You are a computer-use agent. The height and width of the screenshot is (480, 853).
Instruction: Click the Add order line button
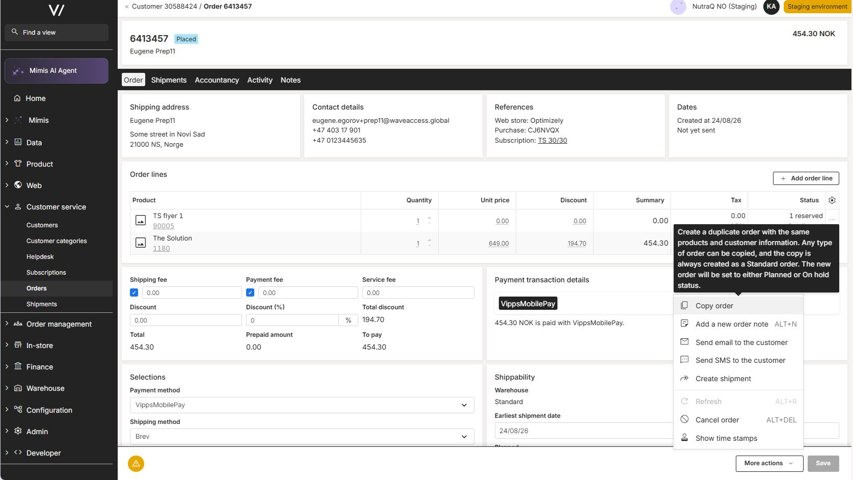click(806, 178)
